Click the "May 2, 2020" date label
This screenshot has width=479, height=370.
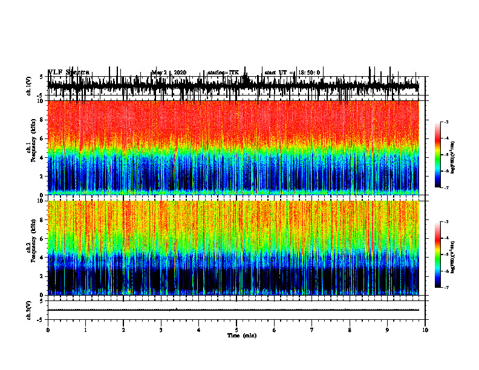pyautogui.click(x=169, y=73)
